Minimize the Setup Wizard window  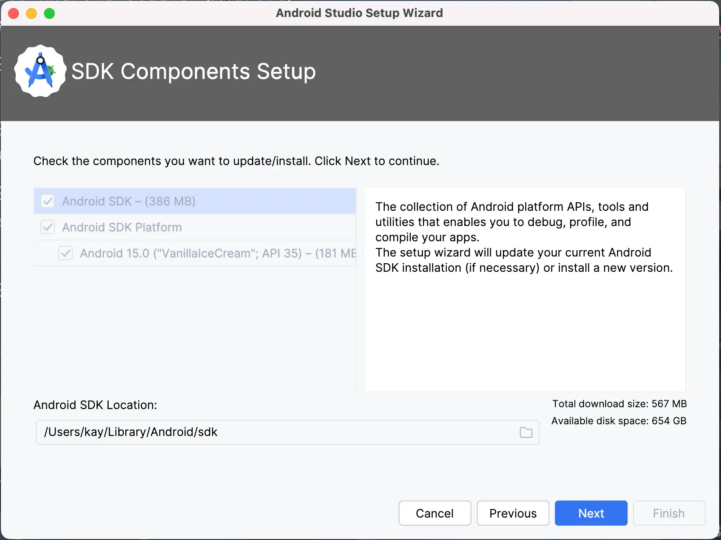(31, 13)
